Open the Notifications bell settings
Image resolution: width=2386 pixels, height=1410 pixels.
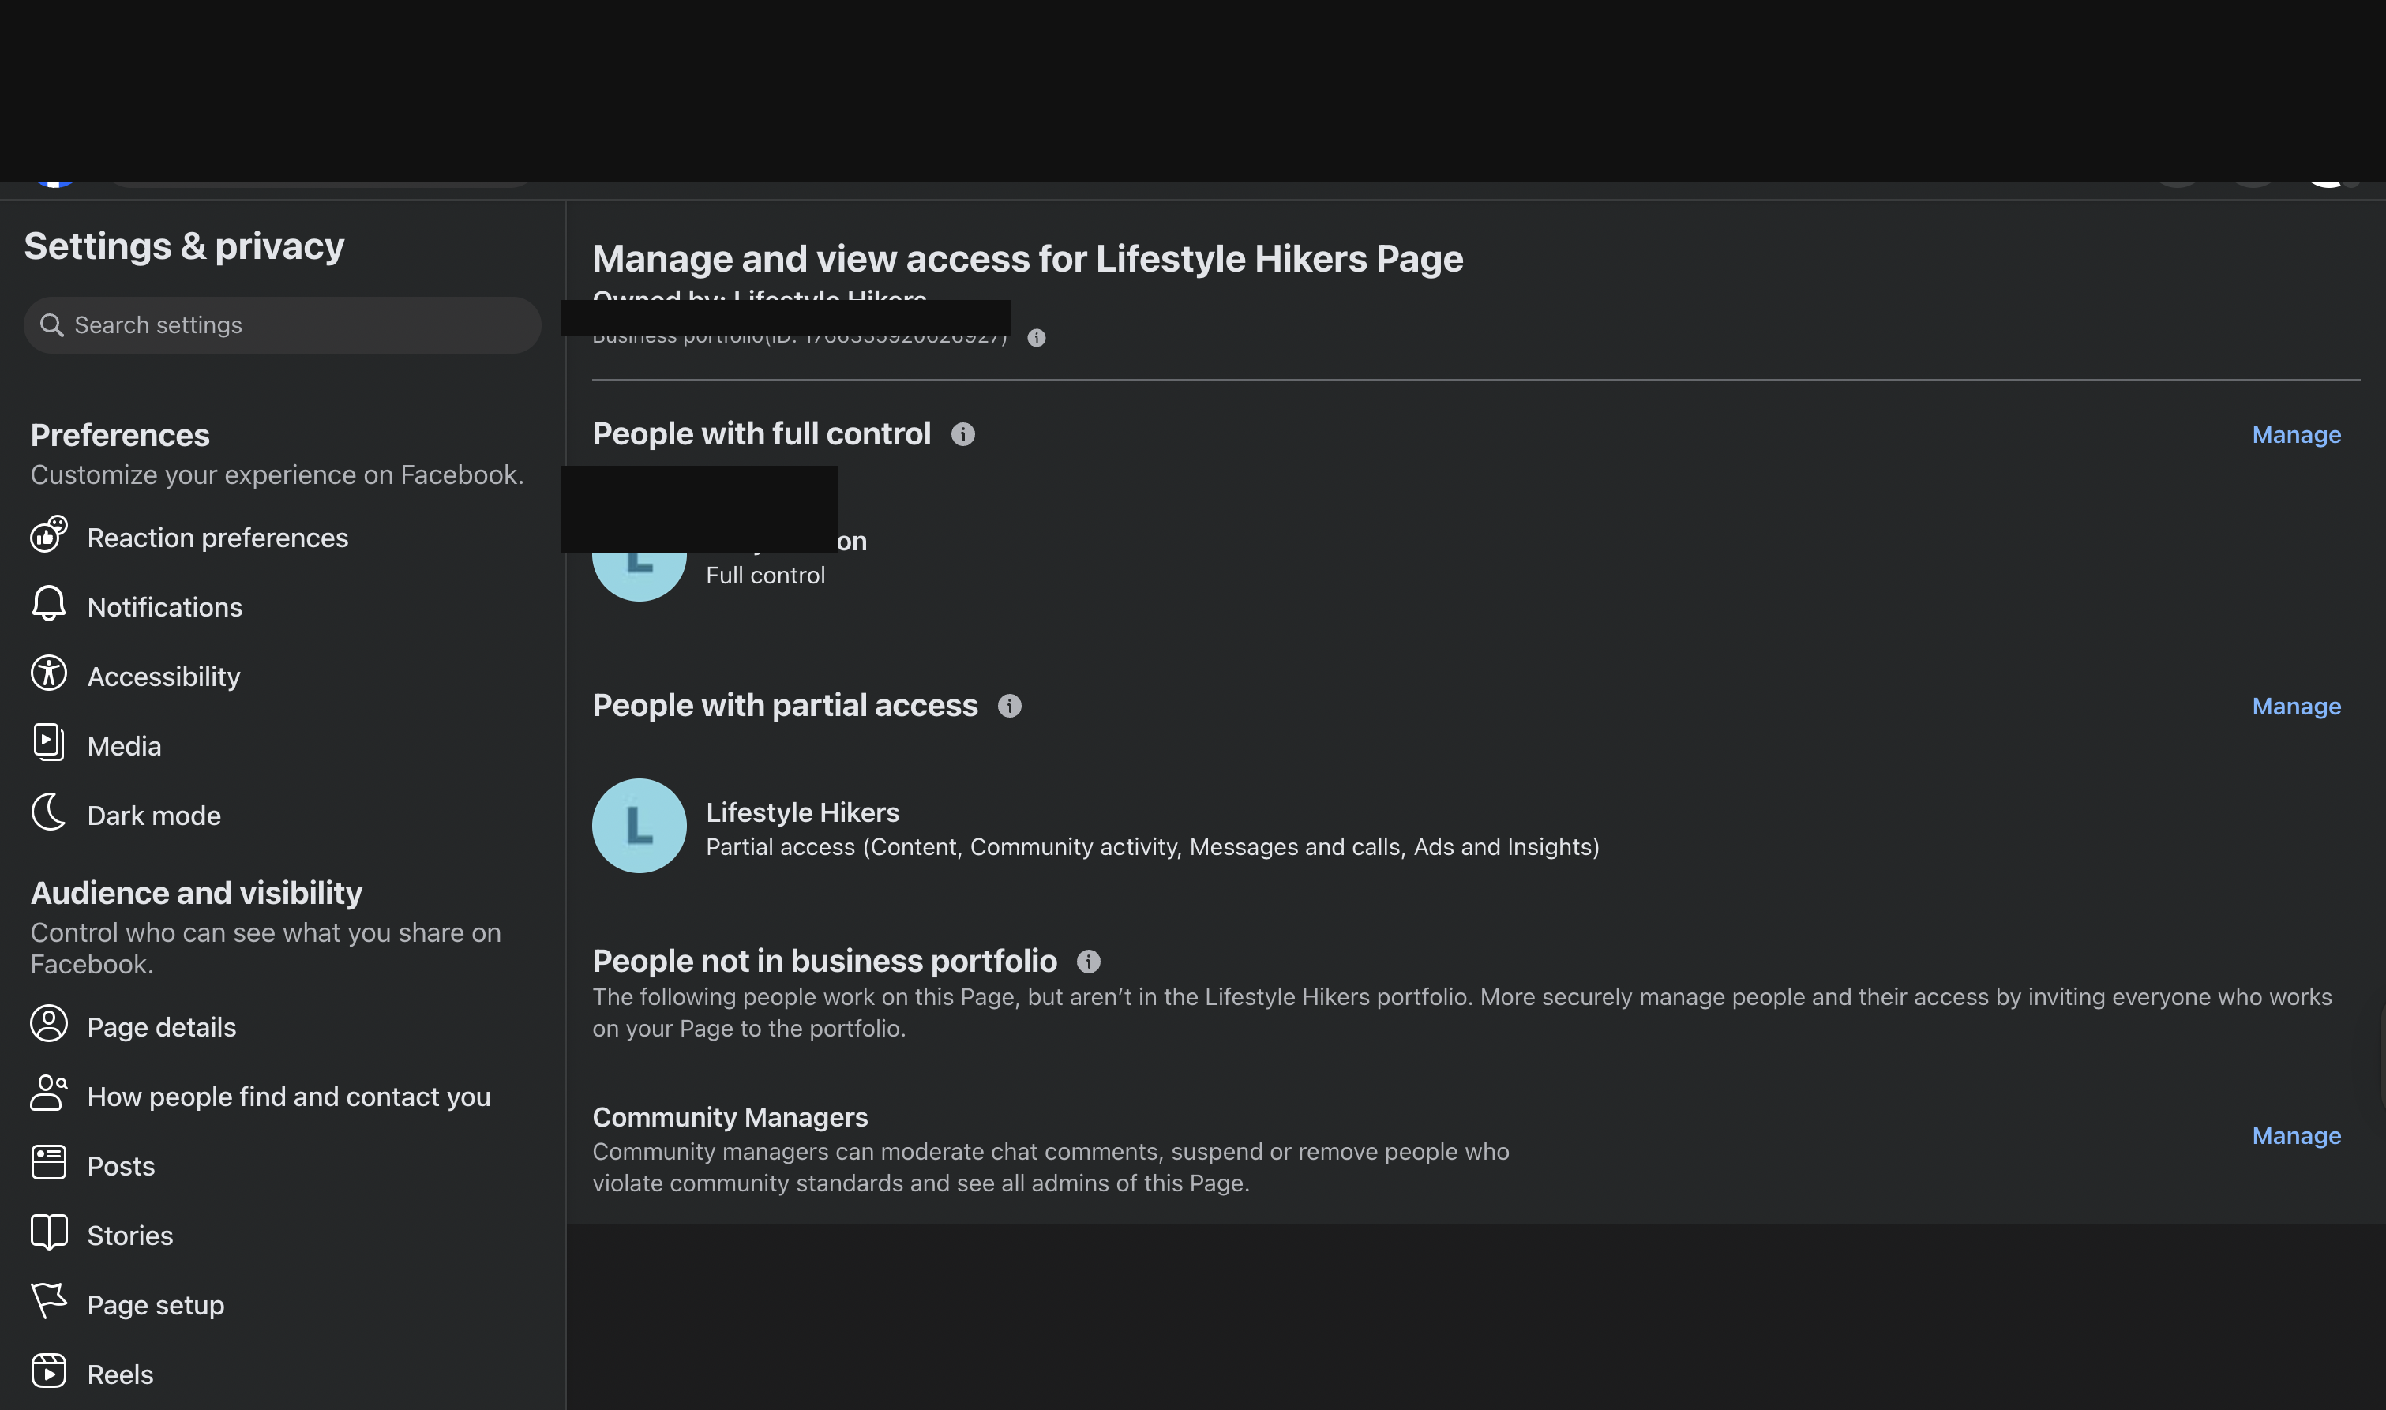[164, 606]
